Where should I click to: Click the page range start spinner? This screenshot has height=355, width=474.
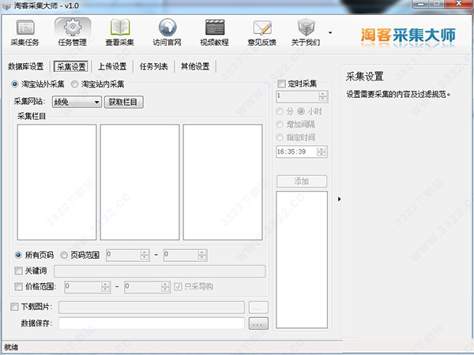point(145,255)
